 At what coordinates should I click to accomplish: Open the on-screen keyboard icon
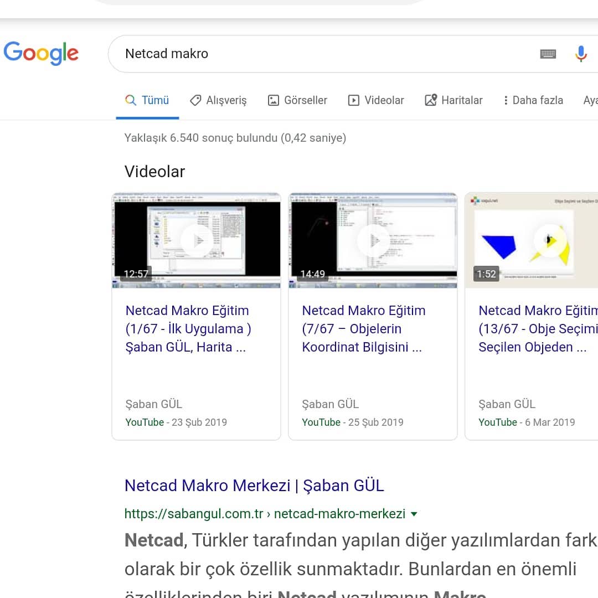tap(548, 54)
